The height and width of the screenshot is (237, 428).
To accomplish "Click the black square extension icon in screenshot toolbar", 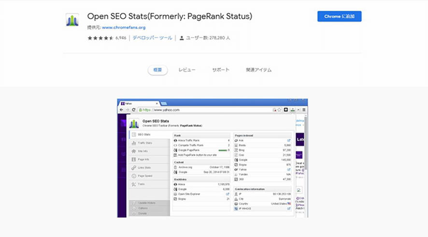I will (286, 110).
